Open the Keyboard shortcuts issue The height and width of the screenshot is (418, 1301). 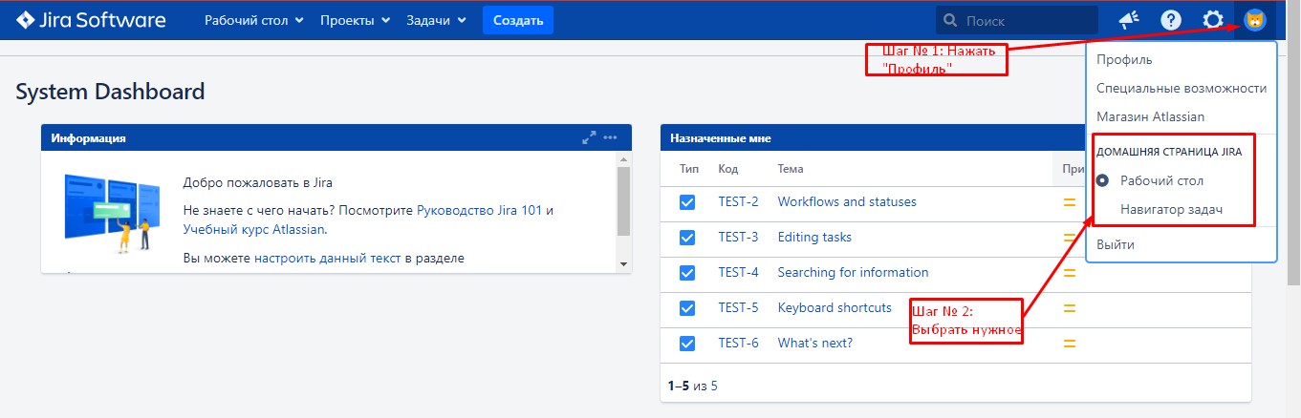pos(835,308)
